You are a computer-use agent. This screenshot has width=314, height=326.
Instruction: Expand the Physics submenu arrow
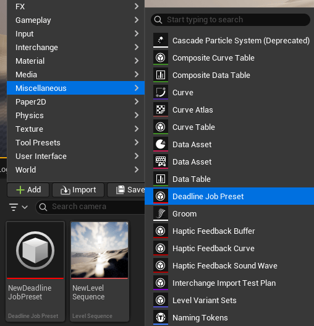pyautogui.click(x=137, y=115)
